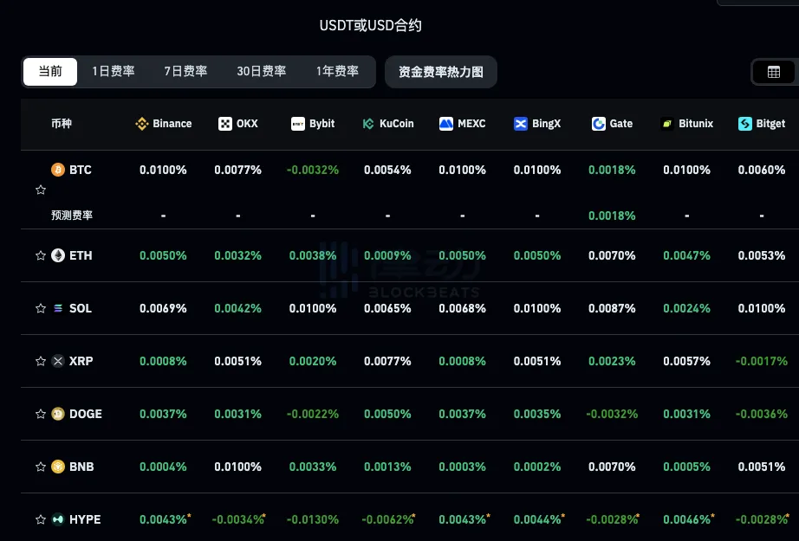Click ETH Gate rate 0.0070%
This screenshot has height=541, width=799.
pyautogui.click(x=612, y=255)
